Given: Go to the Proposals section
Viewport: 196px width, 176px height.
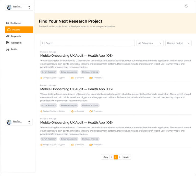Looking at the screenshot, I should tap(16, 36).
